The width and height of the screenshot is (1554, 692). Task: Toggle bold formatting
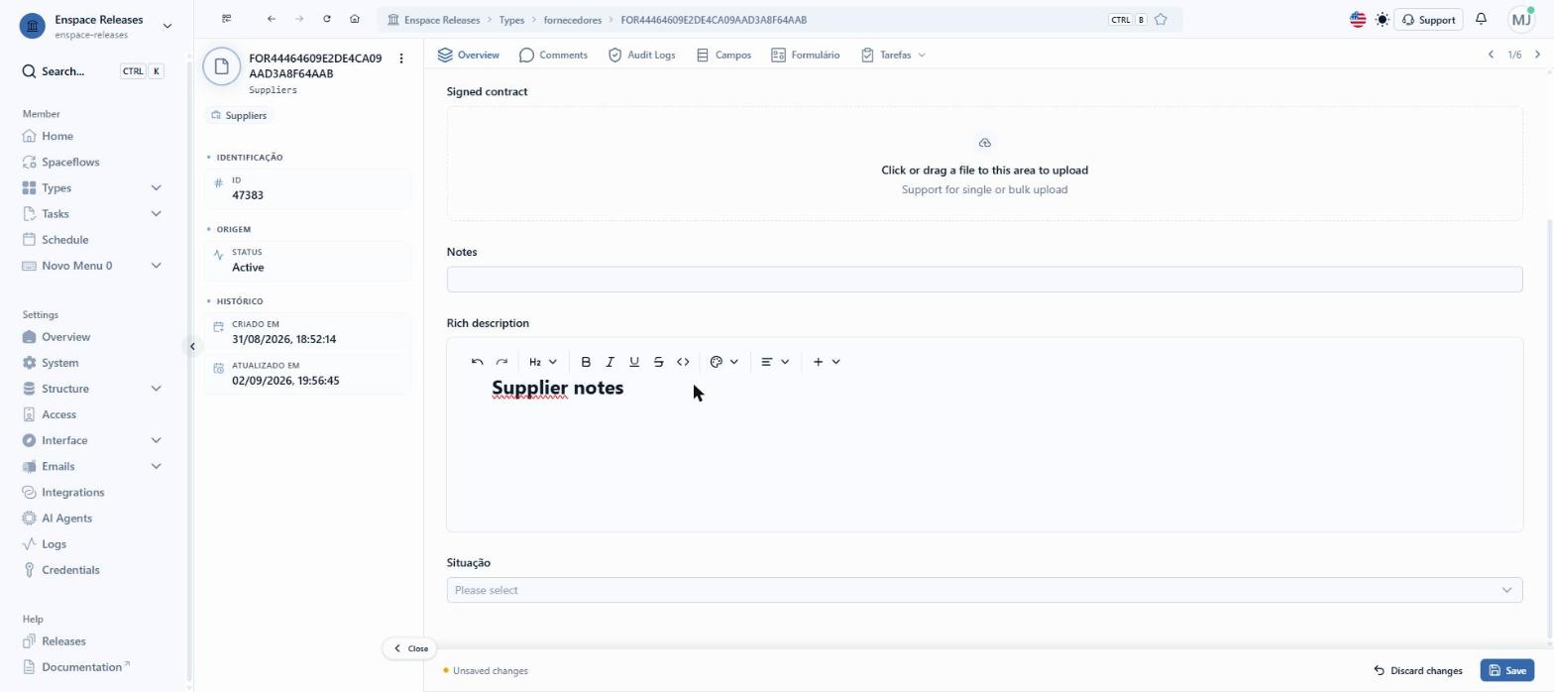[586, 362]
